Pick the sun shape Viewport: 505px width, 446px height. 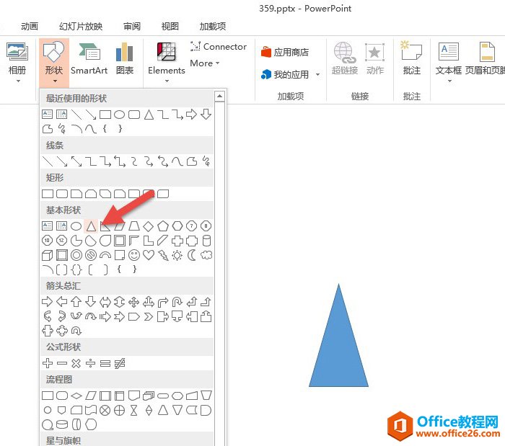pyautogui.click(x=177, y=256)
